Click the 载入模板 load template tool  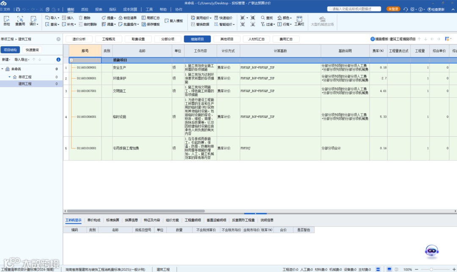[174, 21]
